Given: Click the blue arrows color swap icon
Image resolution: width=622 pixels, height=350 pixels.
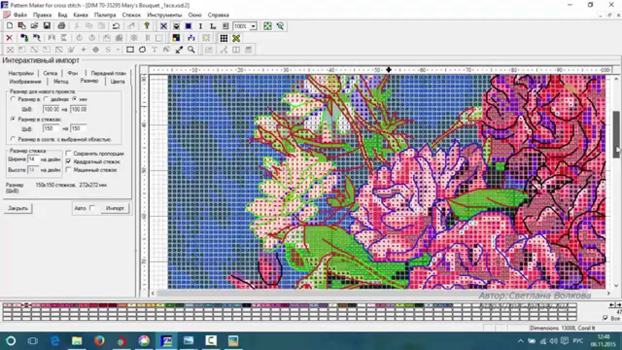Looking at the screenshot, I should [x=191, y=37].
